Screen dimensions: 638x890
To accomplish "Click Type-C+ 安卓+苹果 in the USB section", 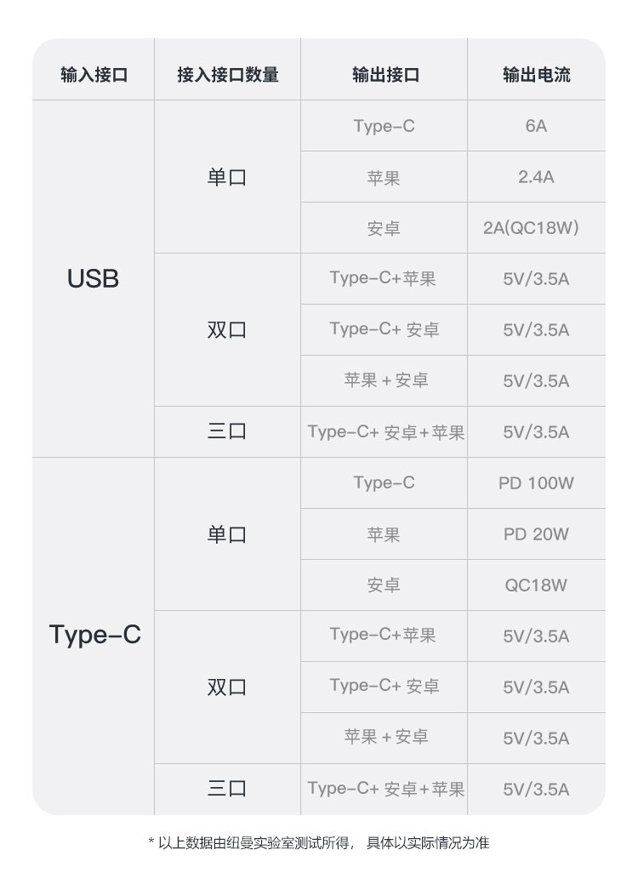I will (386, 432).
